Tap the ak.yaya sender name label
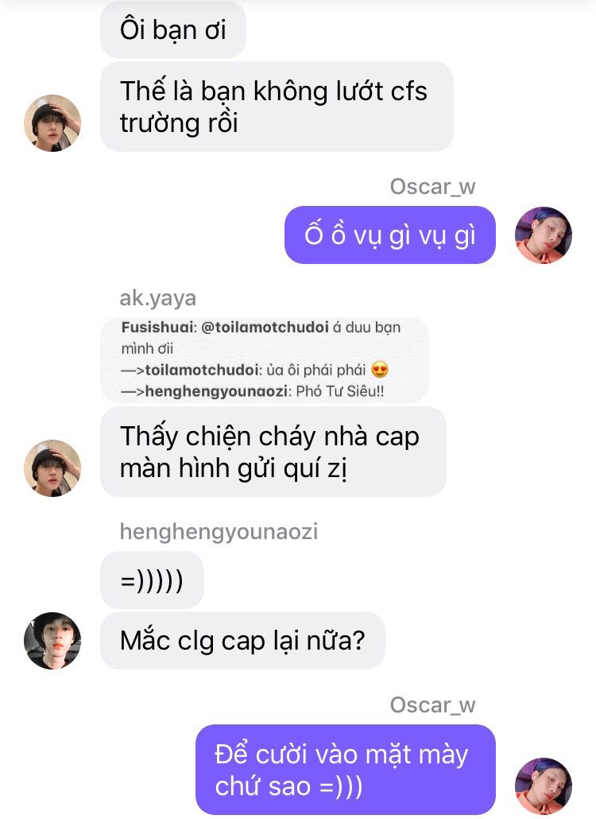The width and height of the screenshot is (596, 819). tap(157, 297)
